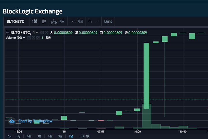The width and height of the screenshot is (208, 139).
Task: Expand the BLTG/BTC, 1 series dropdown arrow
Action: tap(37, 32)
